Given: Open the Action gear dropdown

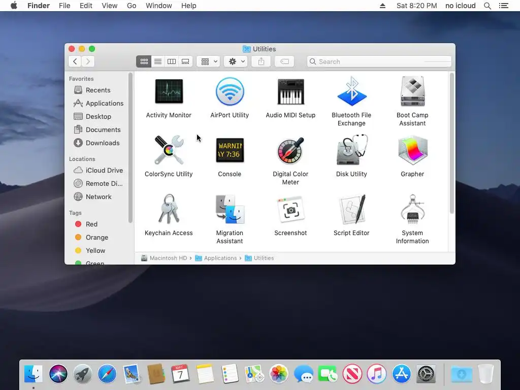Looking at the screenshot, I should point(236,61).
